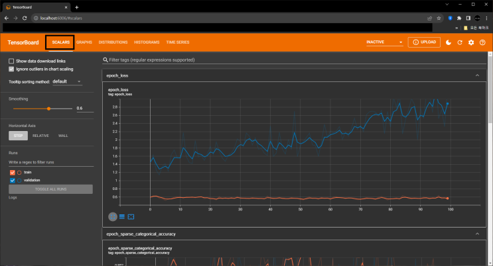The image size is (493, 266).
Task: Open TensorBoard settings gear icon
Action: (471, 42)
